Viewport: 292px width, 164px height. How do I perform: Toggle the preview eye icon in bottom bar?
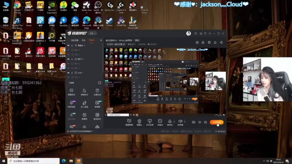(199, 122)
